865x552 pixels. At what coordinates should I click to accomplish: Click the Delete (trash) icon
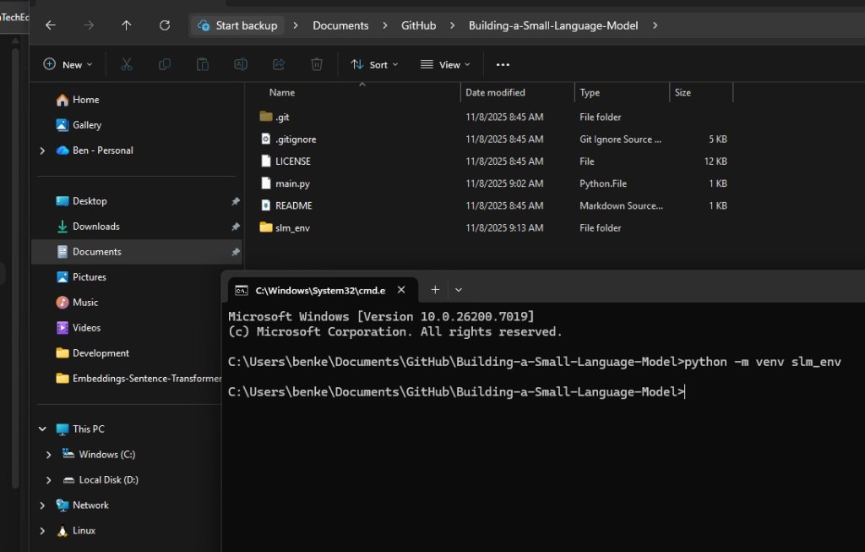(316, 64)
